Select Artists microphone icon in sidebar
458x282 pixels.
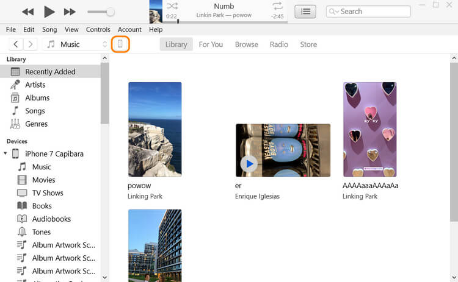tap(15, 85)
